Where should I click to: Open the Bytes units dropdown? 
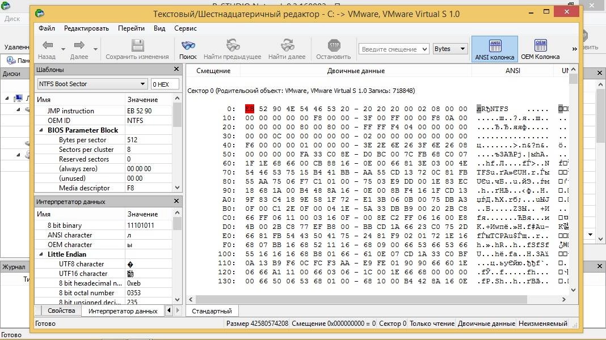(451, 49)
